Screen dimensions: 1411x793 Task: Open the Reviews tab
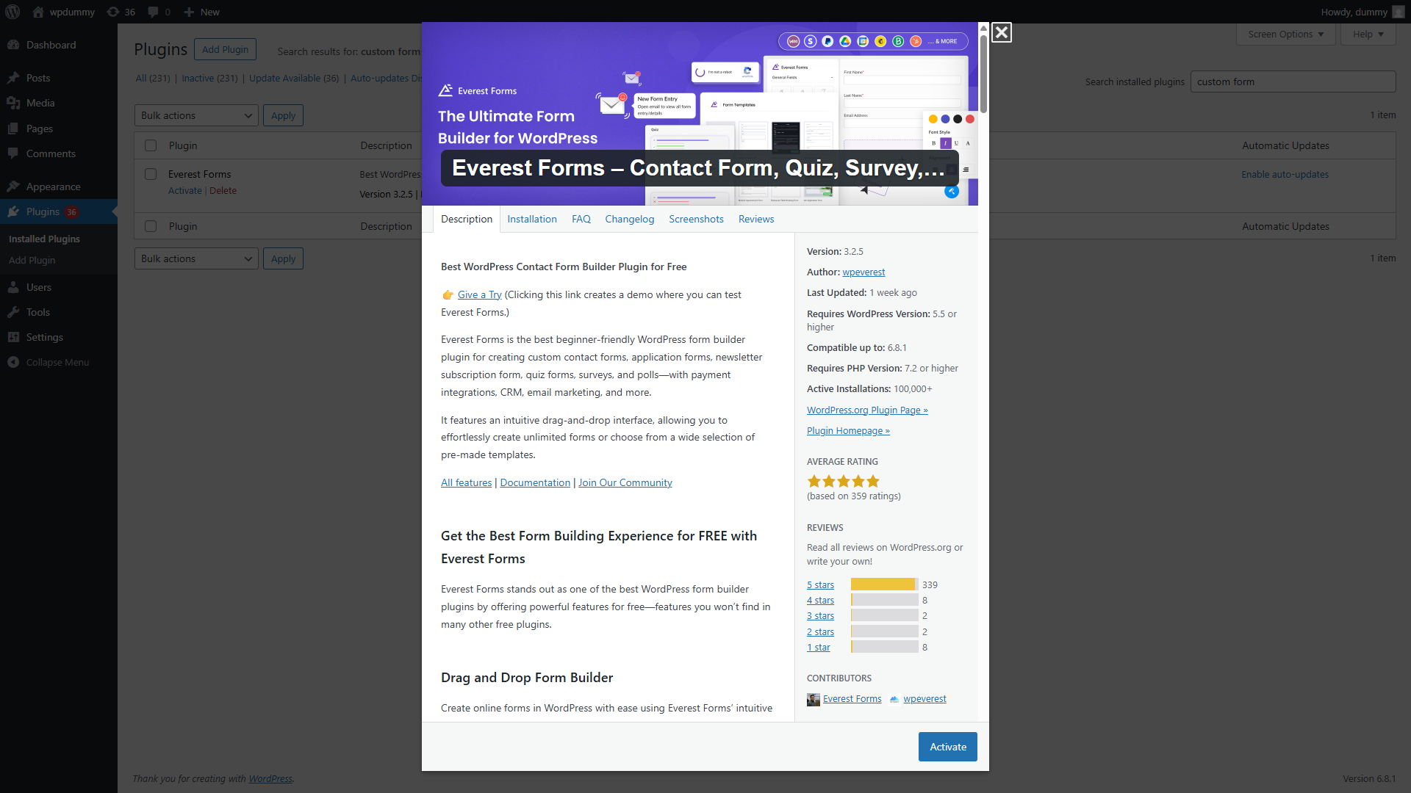click(756, 219)
